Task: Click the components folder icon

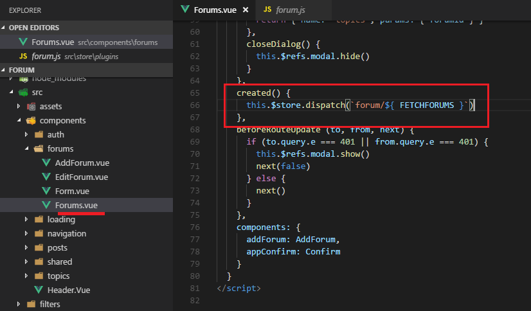Action: point(31,120)
